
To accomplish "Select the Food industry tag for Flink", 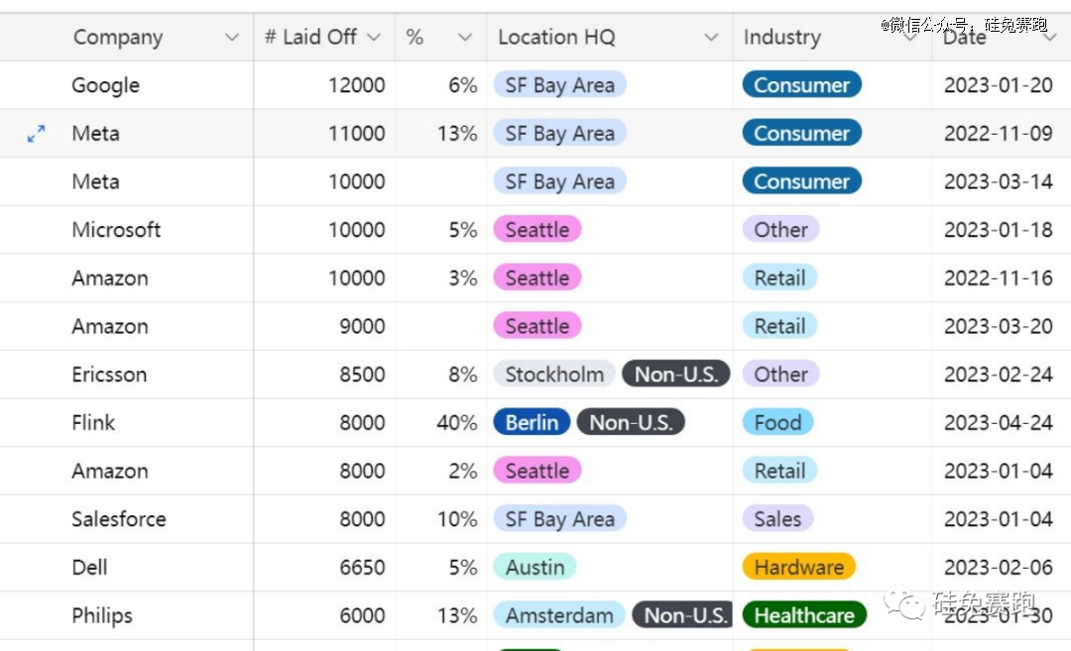I will point(777,422).
